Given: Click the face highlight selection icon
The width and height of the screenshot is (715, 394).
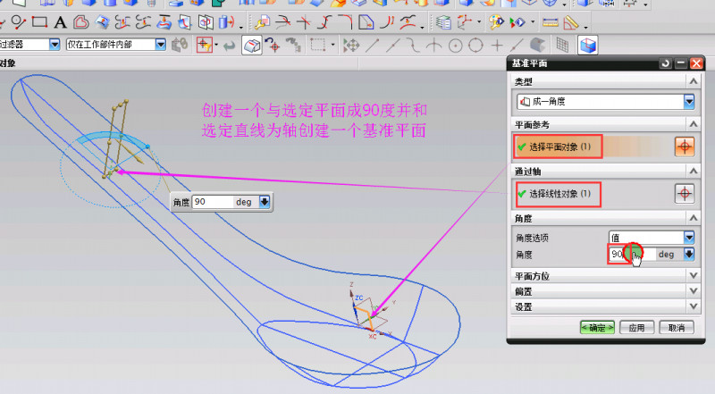Looking at the screenshot, I should tap(252, 45).
